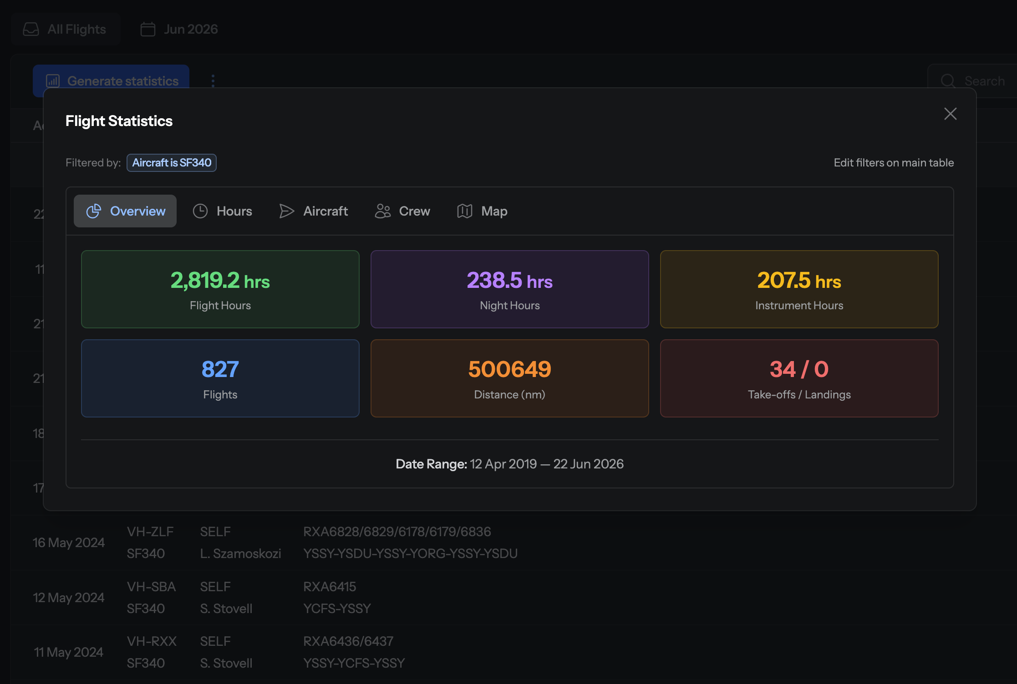Click the 827 Flights card
The image size is (1017, 684).
[220, 378]
